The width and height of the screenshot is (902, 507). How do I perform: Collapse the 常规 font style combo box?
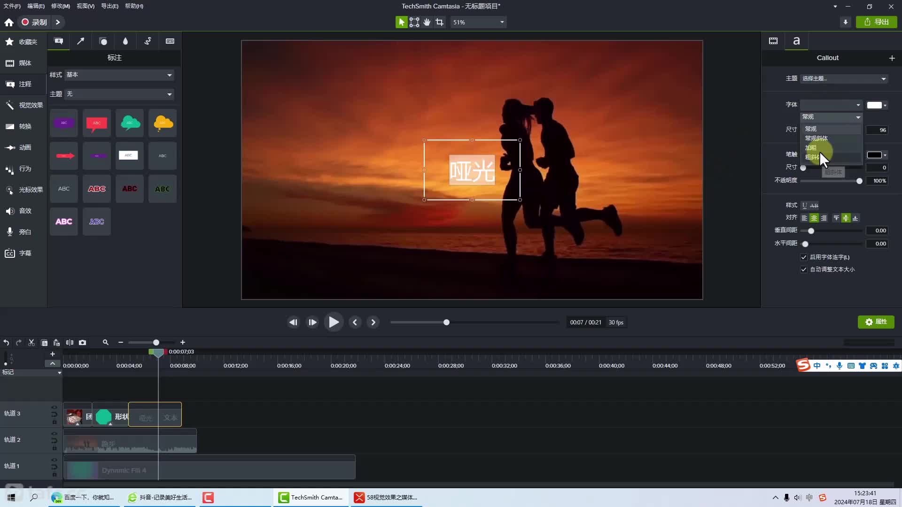(831, 117)
